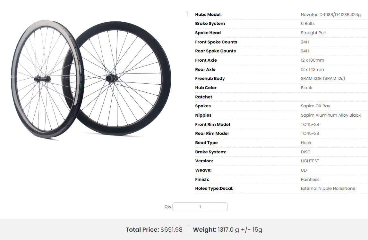Click the External Nipple HolesNone value
The image size is (368, 240).
tap(328, 188)
